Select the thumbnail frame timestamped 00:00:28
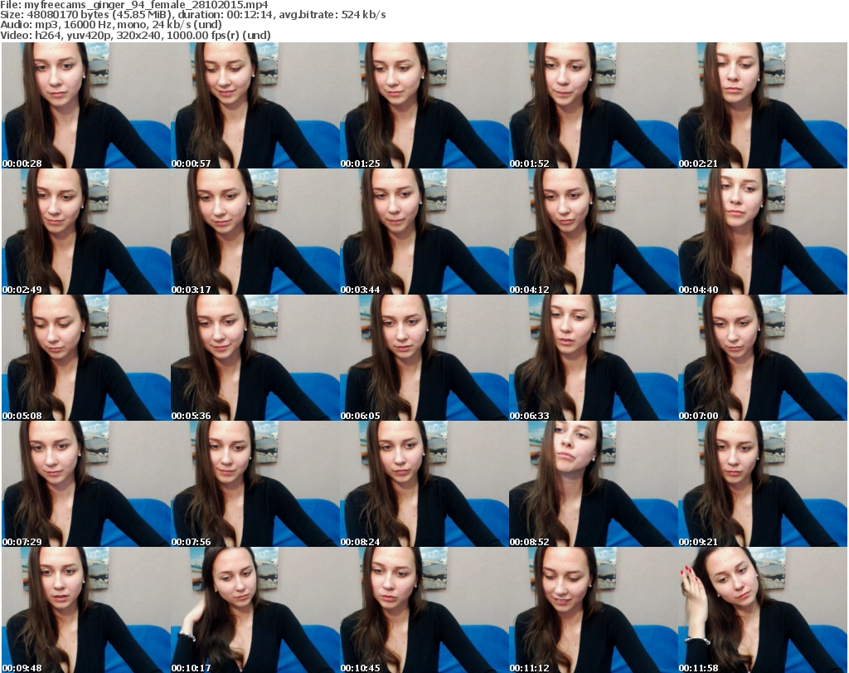Screen dimensions: 849x673 click(86, 105)
